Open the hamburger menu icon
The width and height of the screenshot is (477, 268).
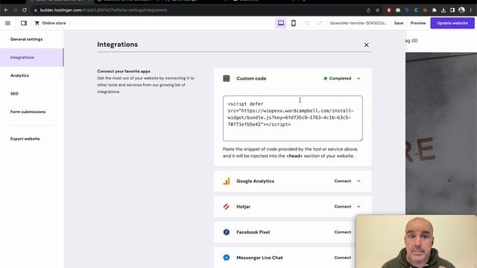(x=8, y=23)
